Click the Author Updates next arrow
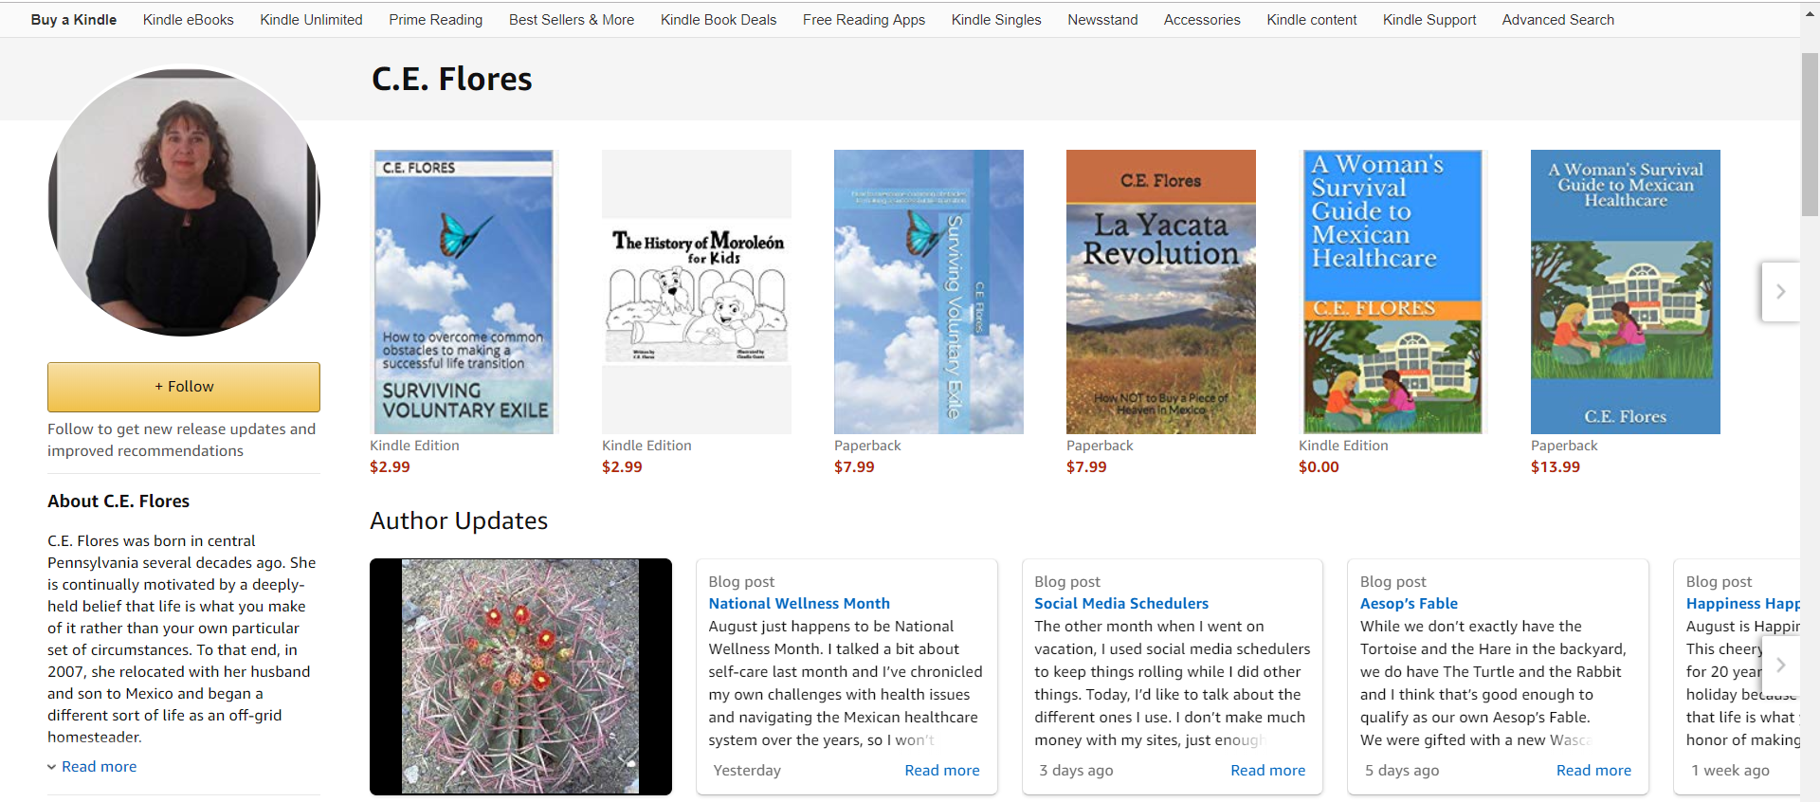 [1779, 665]
